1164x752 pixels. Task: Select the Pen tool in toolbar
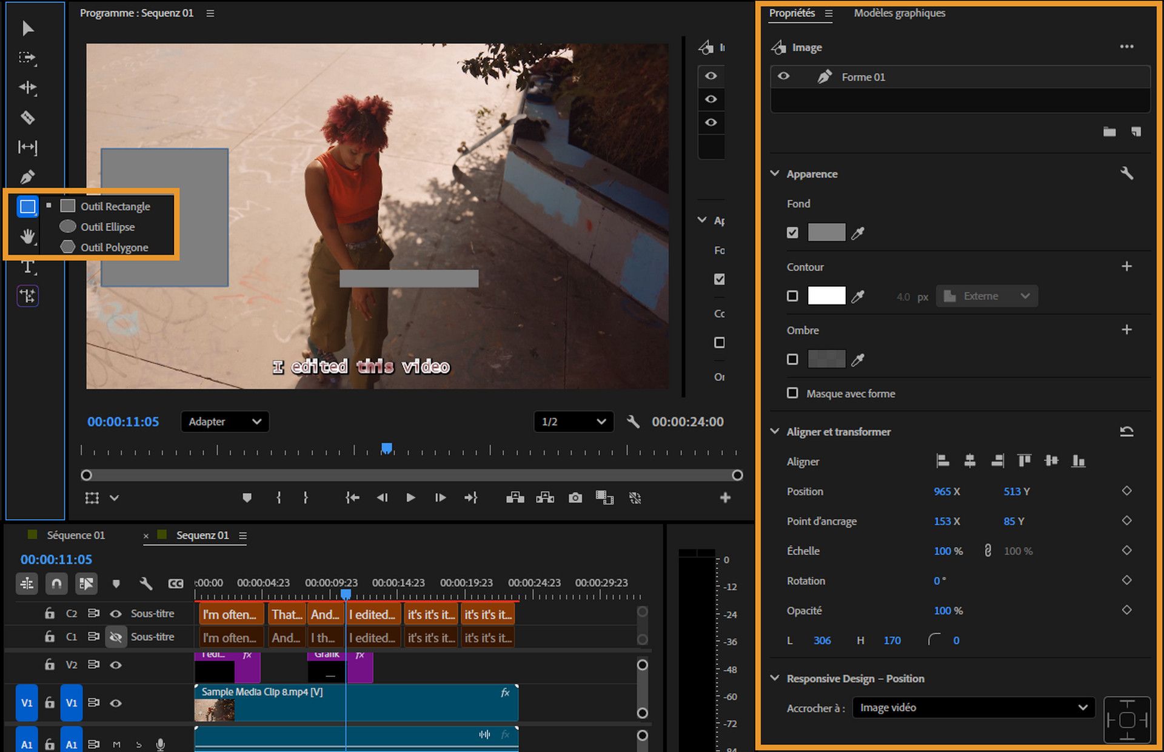pos(27,177)
